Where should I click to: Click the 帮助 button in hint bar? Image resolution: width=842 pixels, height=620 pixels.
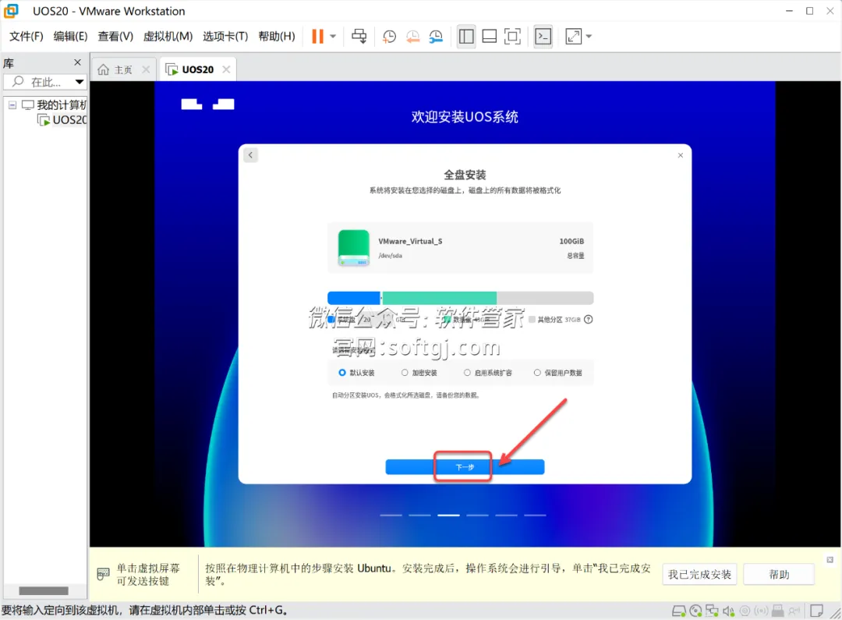779,574
